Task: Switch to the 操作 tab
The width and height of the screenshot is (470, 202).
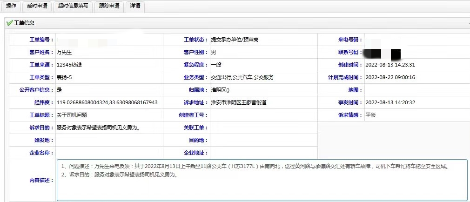Action: (11, 6)
